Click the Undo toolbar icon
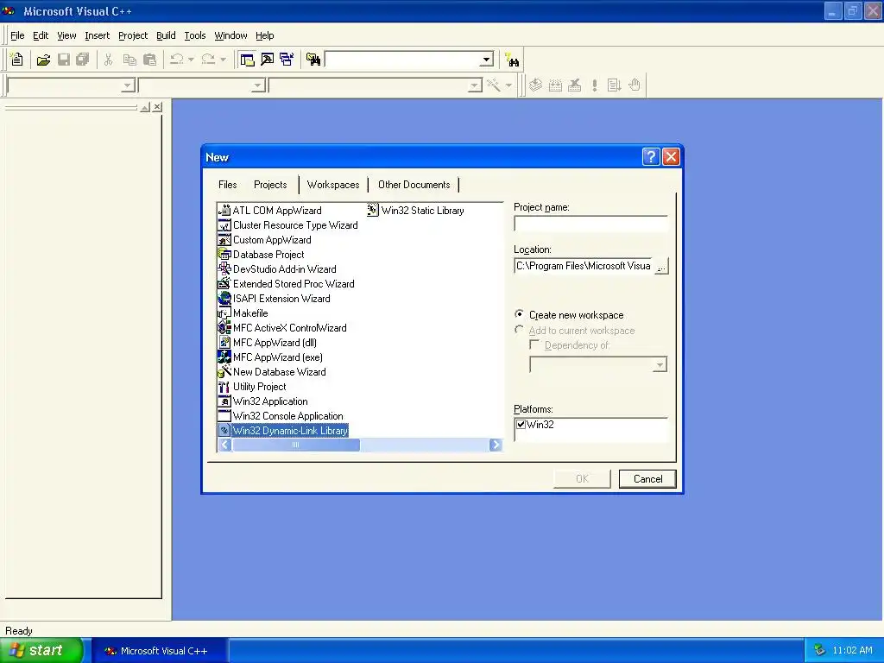This screenshot has width=884, height=663. 177,60
